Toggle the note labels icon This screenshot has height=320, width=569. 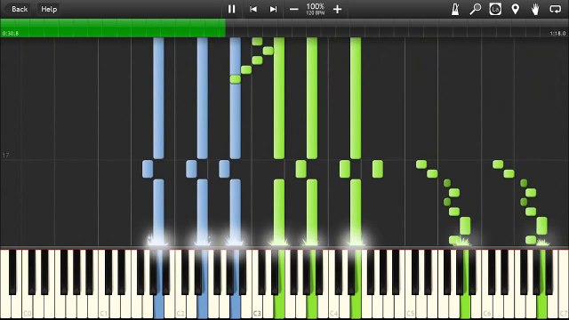click(x=495, y=9)
